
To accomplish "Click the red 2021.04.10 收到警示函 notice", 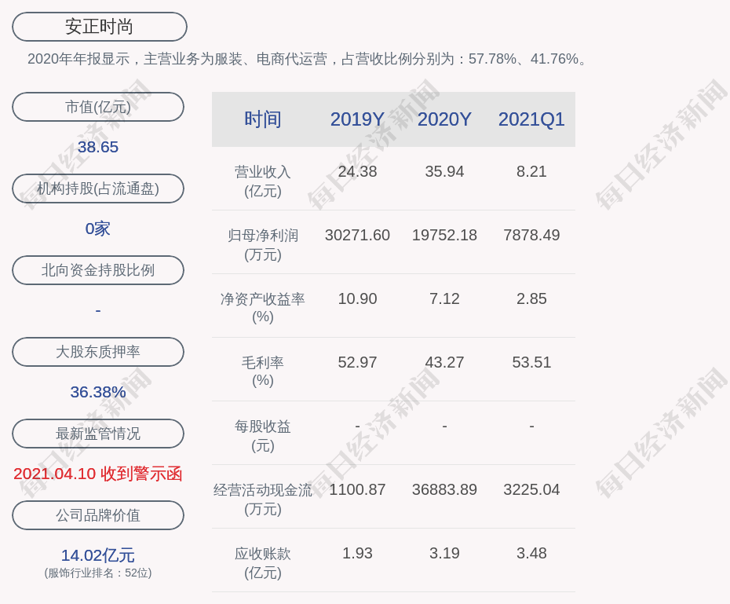I will pos(98,474).
